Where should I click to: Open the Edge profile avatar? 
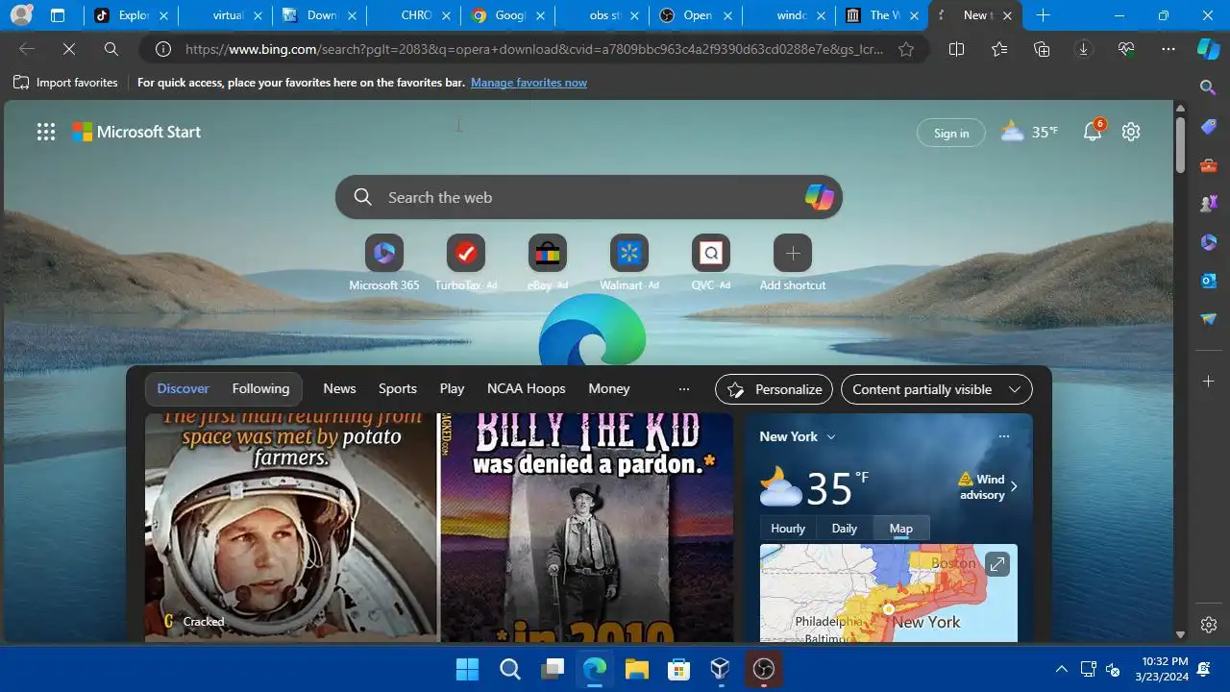(x=21, y=15)
